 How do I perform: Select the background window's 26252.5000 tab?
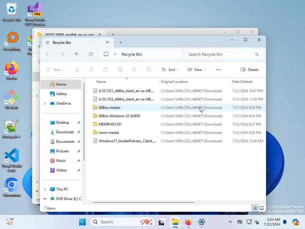(x=69, y=34)
